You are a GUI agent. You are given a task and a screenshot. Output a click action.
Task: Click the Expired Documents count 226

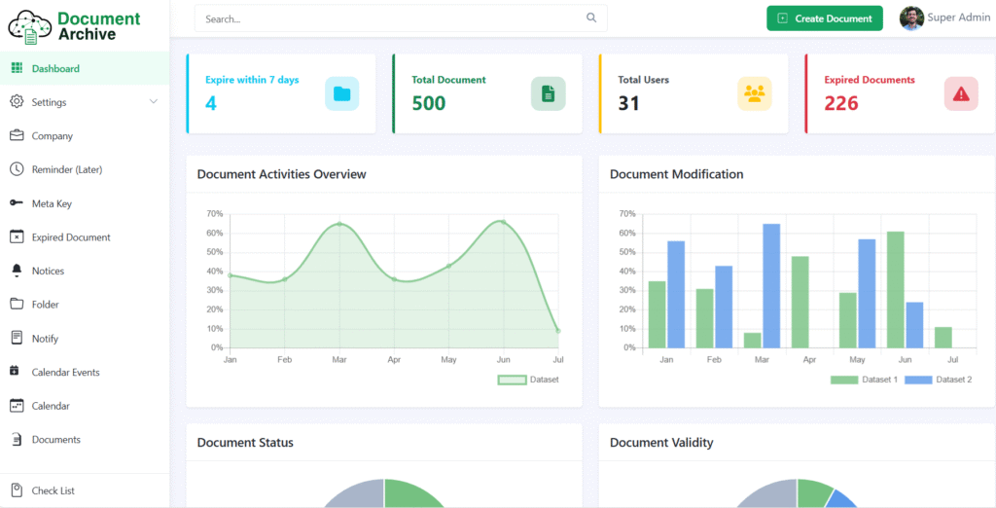pyautogui.click(x=841, y=103)
